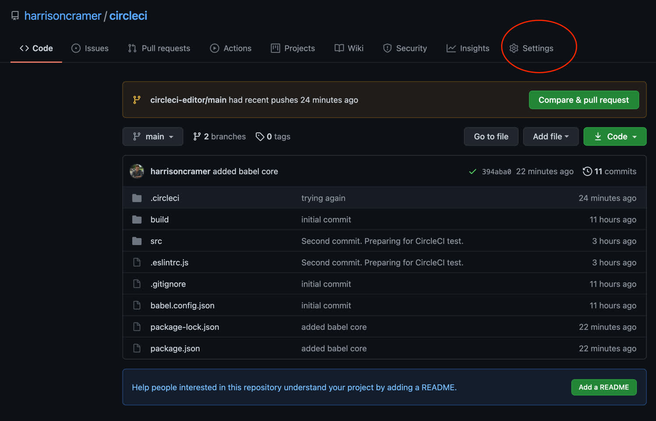View the 2 branches link
The image size is (656, 421).
219,137
